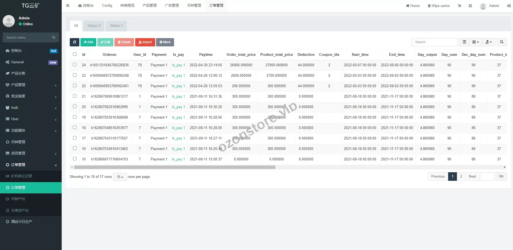
Task: Open top-right settings gear
Action: coord(509,6)
